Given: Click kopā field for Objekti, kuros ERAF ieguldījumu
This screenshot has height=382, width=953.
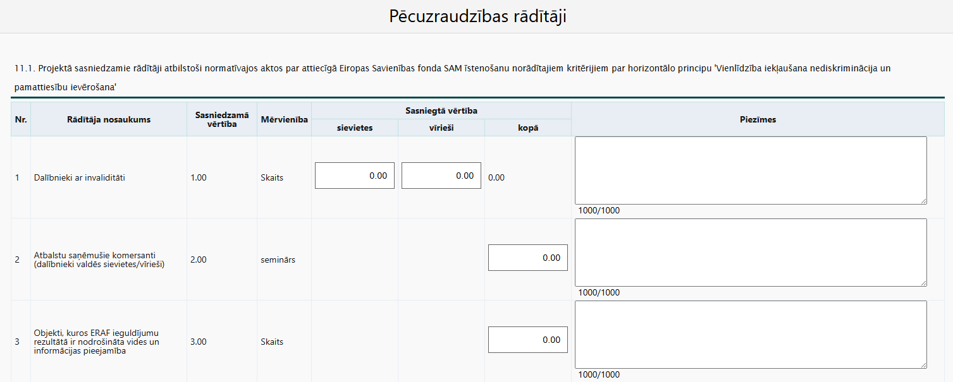Looking at the screenshot, I should click(528, 340).
